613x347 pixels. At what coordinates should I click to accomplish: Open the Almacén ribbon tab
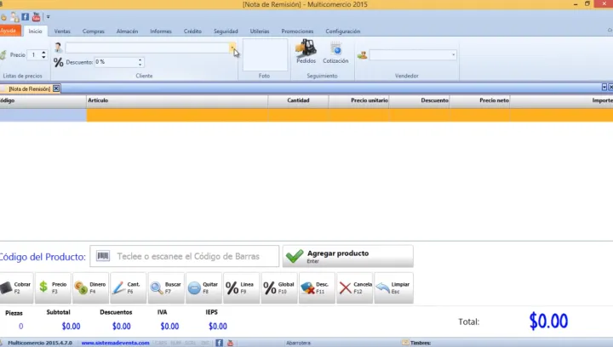127,31
